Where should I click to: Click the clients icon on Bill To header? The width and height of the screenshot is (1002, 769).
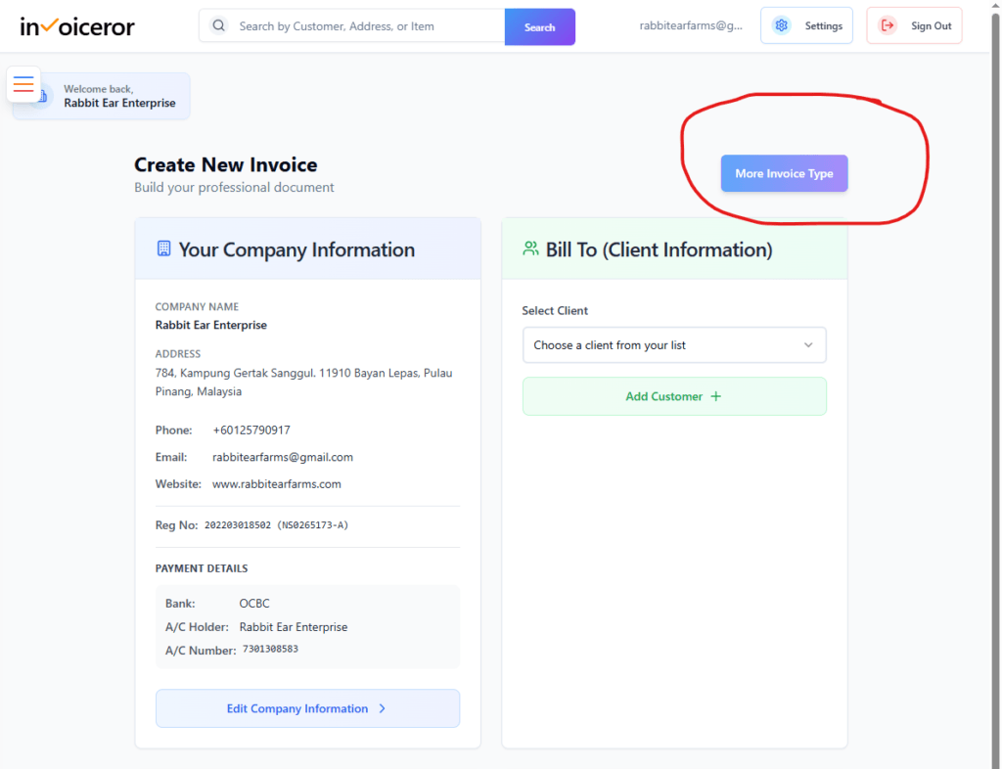529,249
